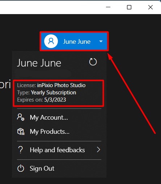
Task: Refresh license info with circular arrow icon
Action: pyautogui.click(x=93, y=62)
